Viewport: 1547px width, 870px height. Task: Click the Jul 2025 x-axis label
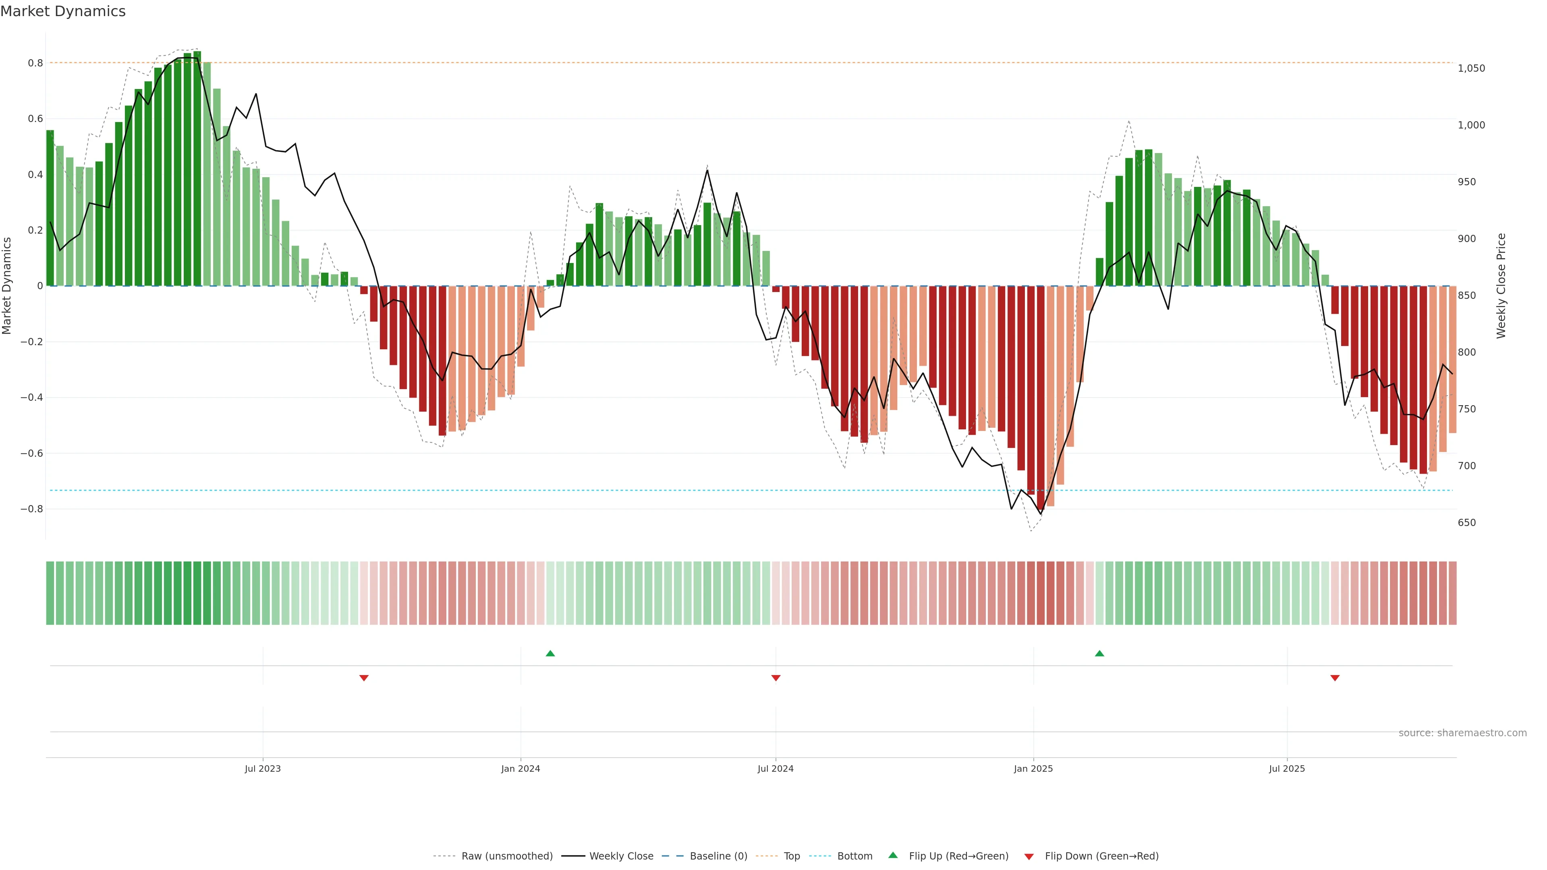(x=1286, y=768)
